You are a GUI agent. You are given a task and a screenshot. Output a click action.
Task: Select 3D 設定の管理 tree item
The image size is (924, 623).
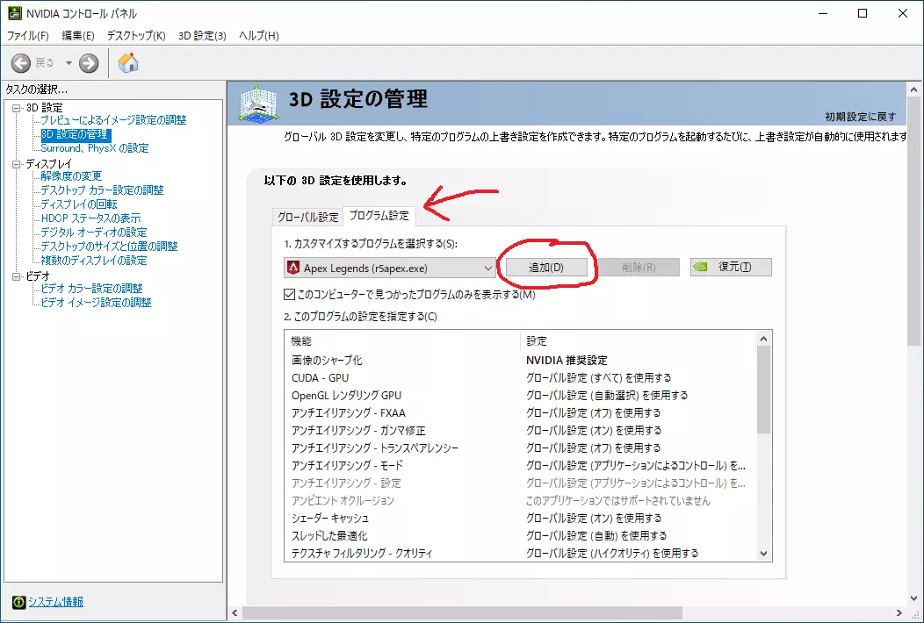click(75, 134)
